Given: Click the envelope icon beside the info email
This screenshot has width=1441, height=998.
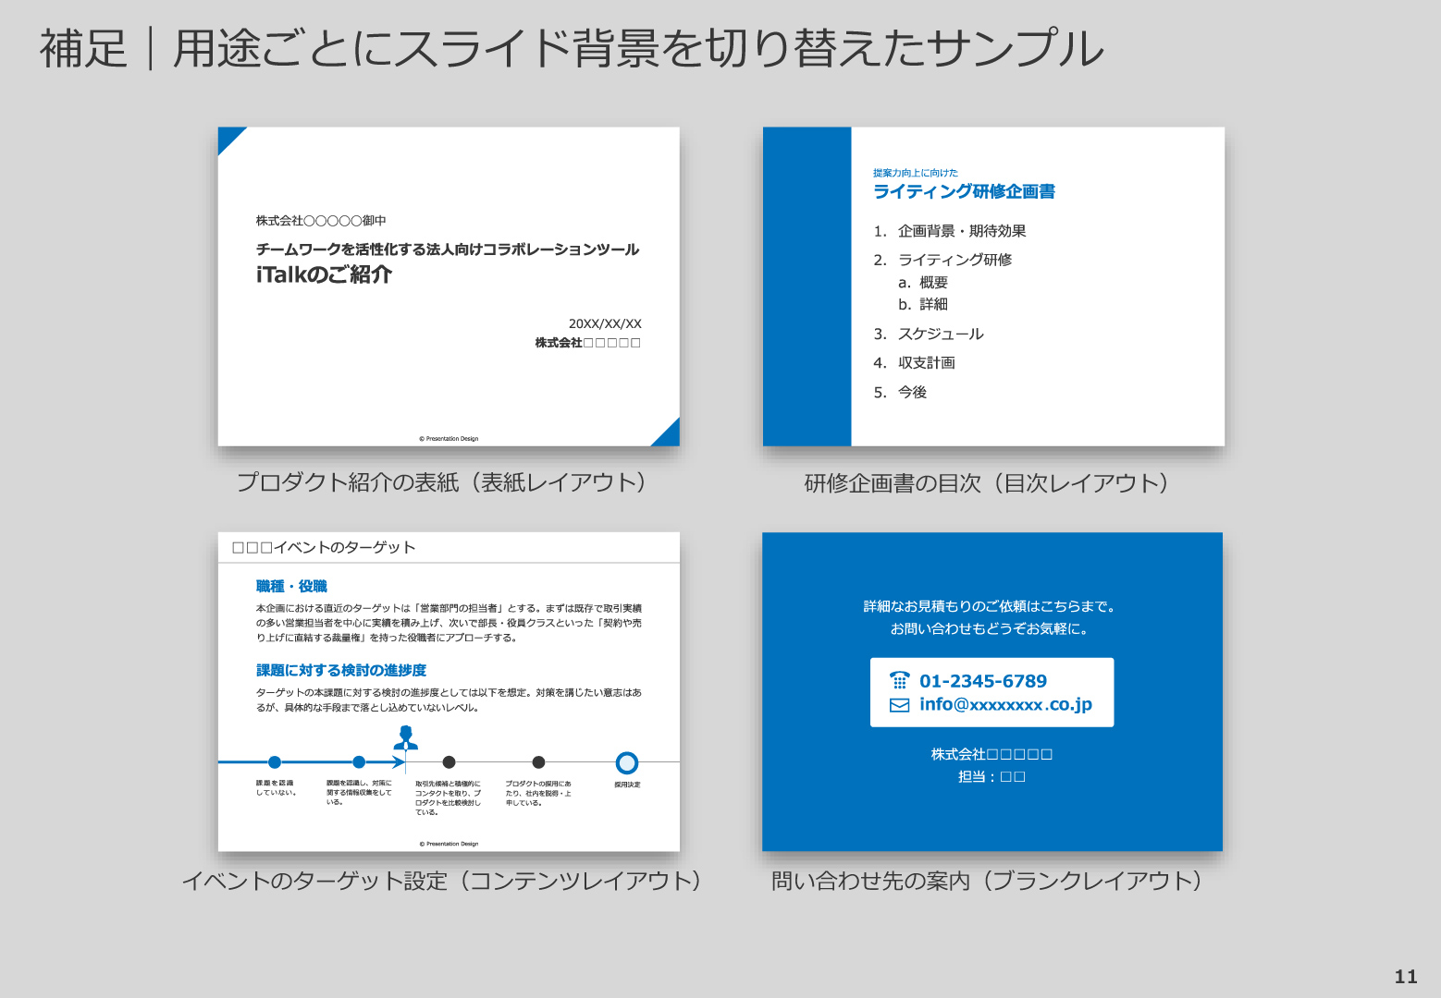Looking at the screenshot, I should tap(899, 705).
